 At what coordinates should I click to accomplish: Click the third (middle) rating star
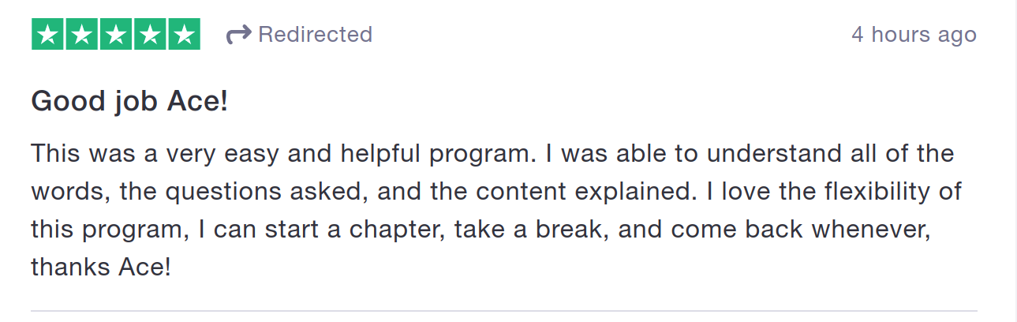coord(116,34)
